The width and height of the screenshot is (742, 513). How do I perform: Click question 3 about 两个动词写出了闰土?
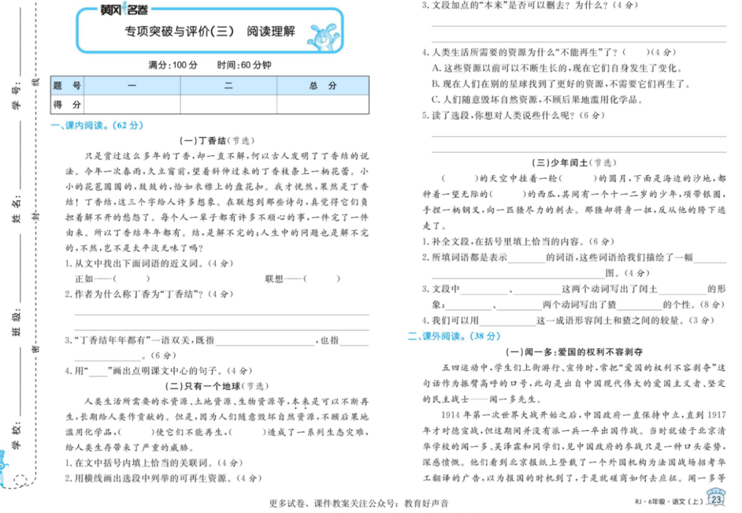coord(574,297)
